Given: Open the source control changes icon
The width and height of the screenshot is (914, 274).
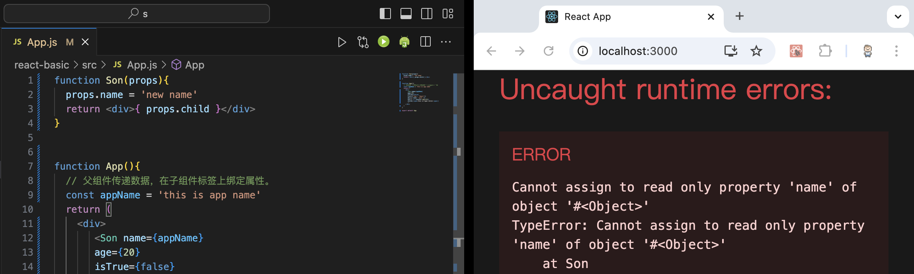Looking at the screenshot, I should click(363, 42).
